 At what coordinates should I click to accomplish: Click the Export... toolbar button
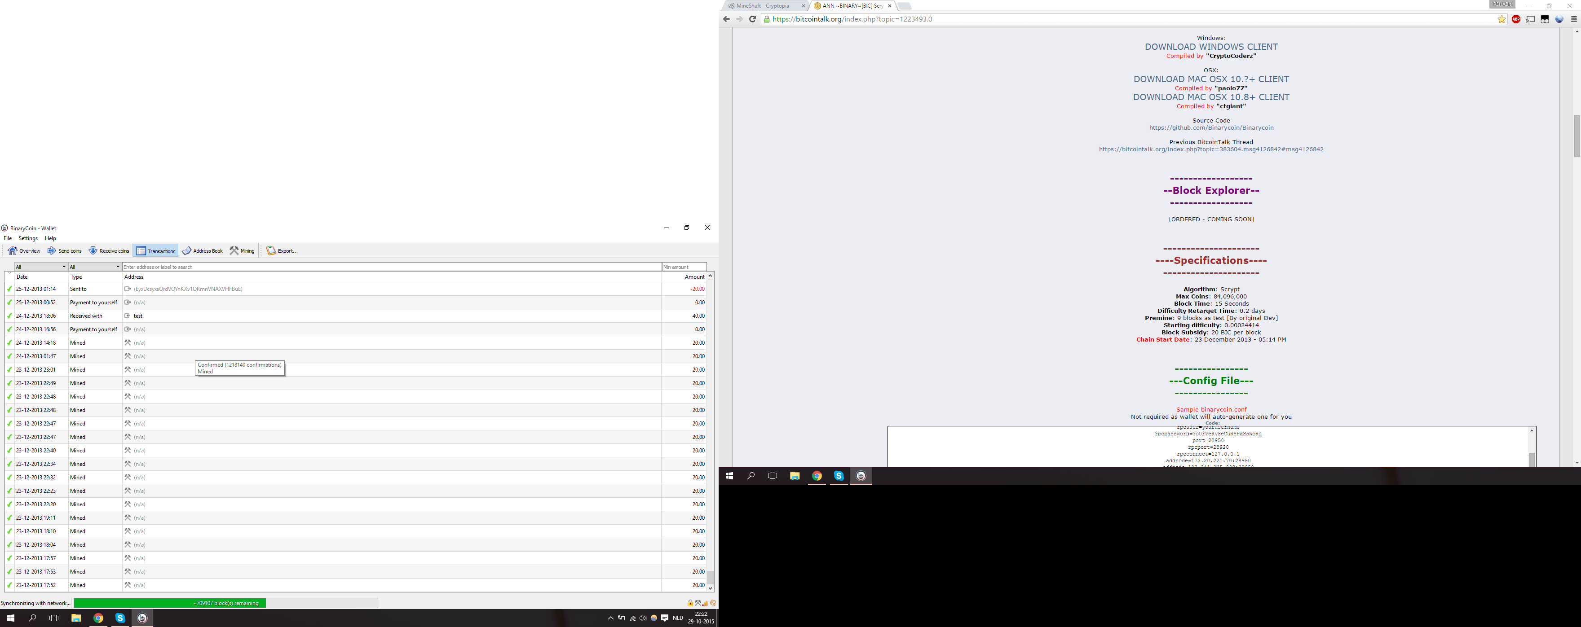282,251
